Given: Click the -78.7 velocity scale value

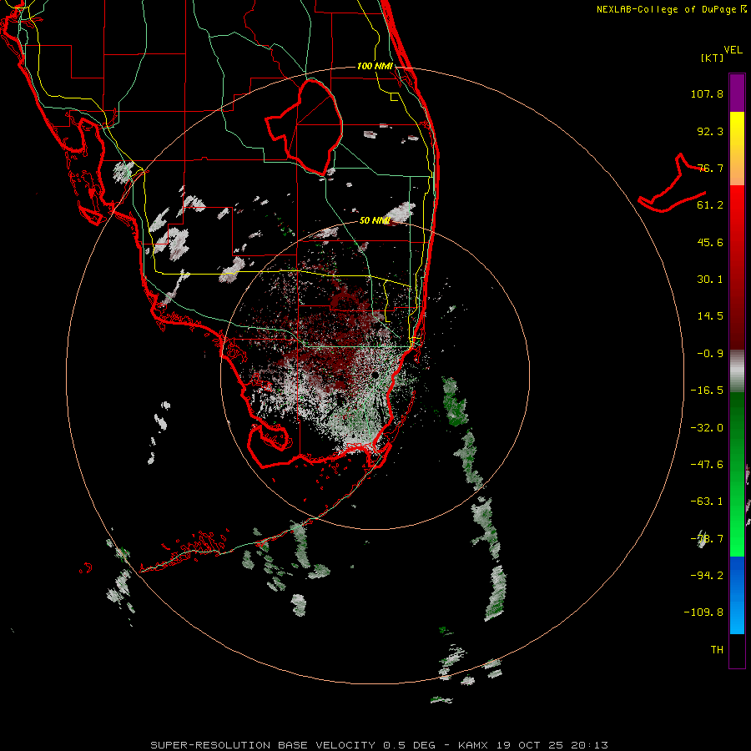Looking at the screenshot, I should click(x=707, y=539).
